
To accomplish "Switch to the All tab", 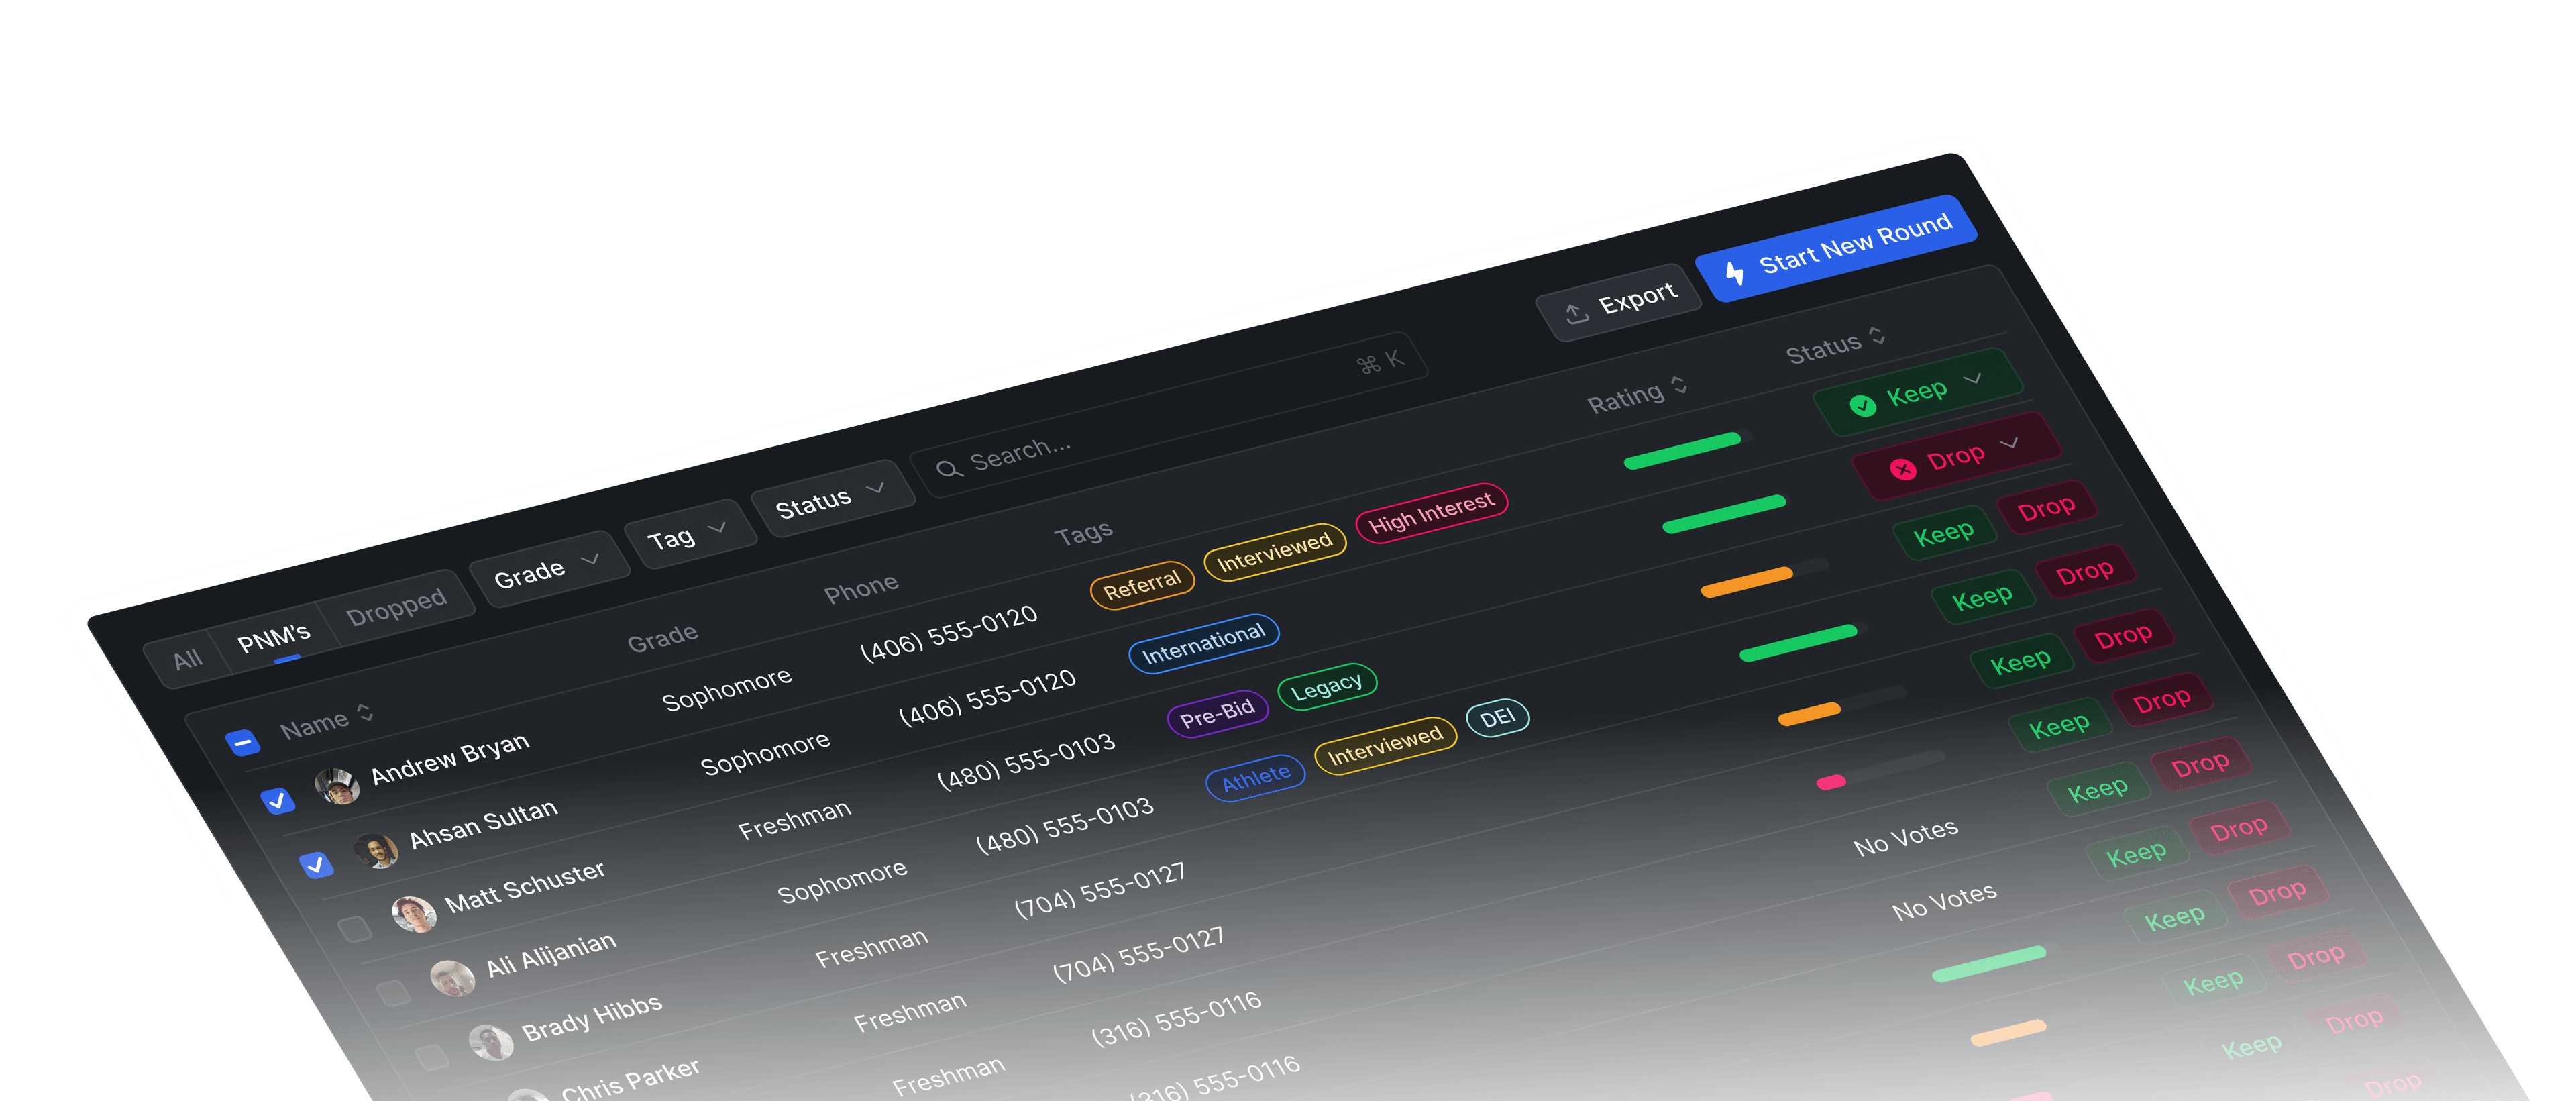I will (187, 660).
